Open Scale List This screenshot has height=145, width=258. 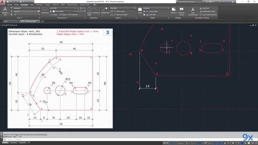[204, 8]
